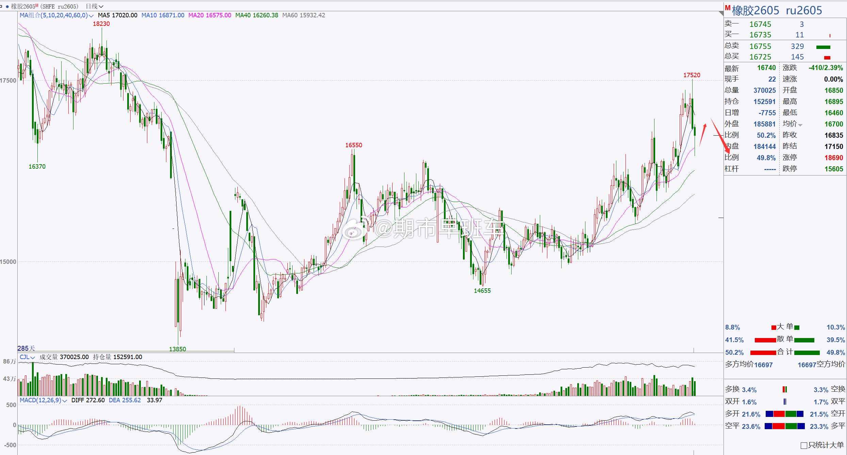
Task: Click the 多换 red-green indicator bar
Action: tap(784, 389)
